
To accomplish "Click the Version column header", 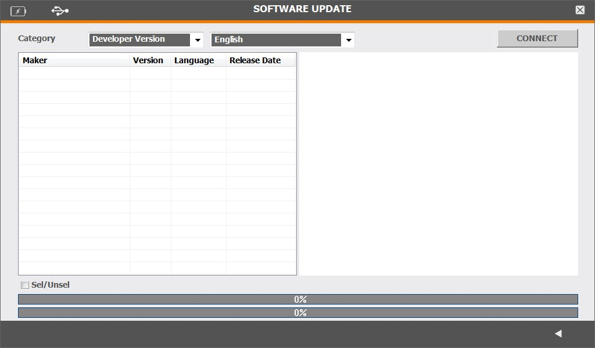I will click(149, 60).
